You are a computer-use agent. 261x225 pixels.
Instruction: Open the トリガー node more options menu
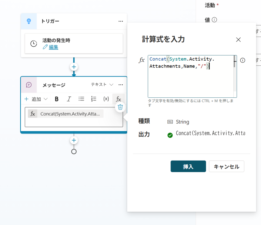pos(121,21)
